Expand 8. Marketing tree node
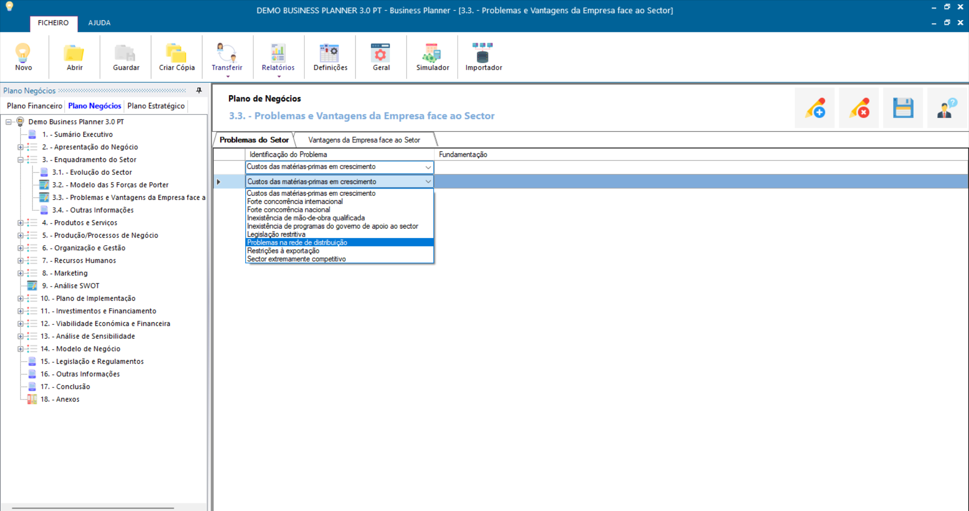Viewport: 969px width, 511px height. click(20, 273)
